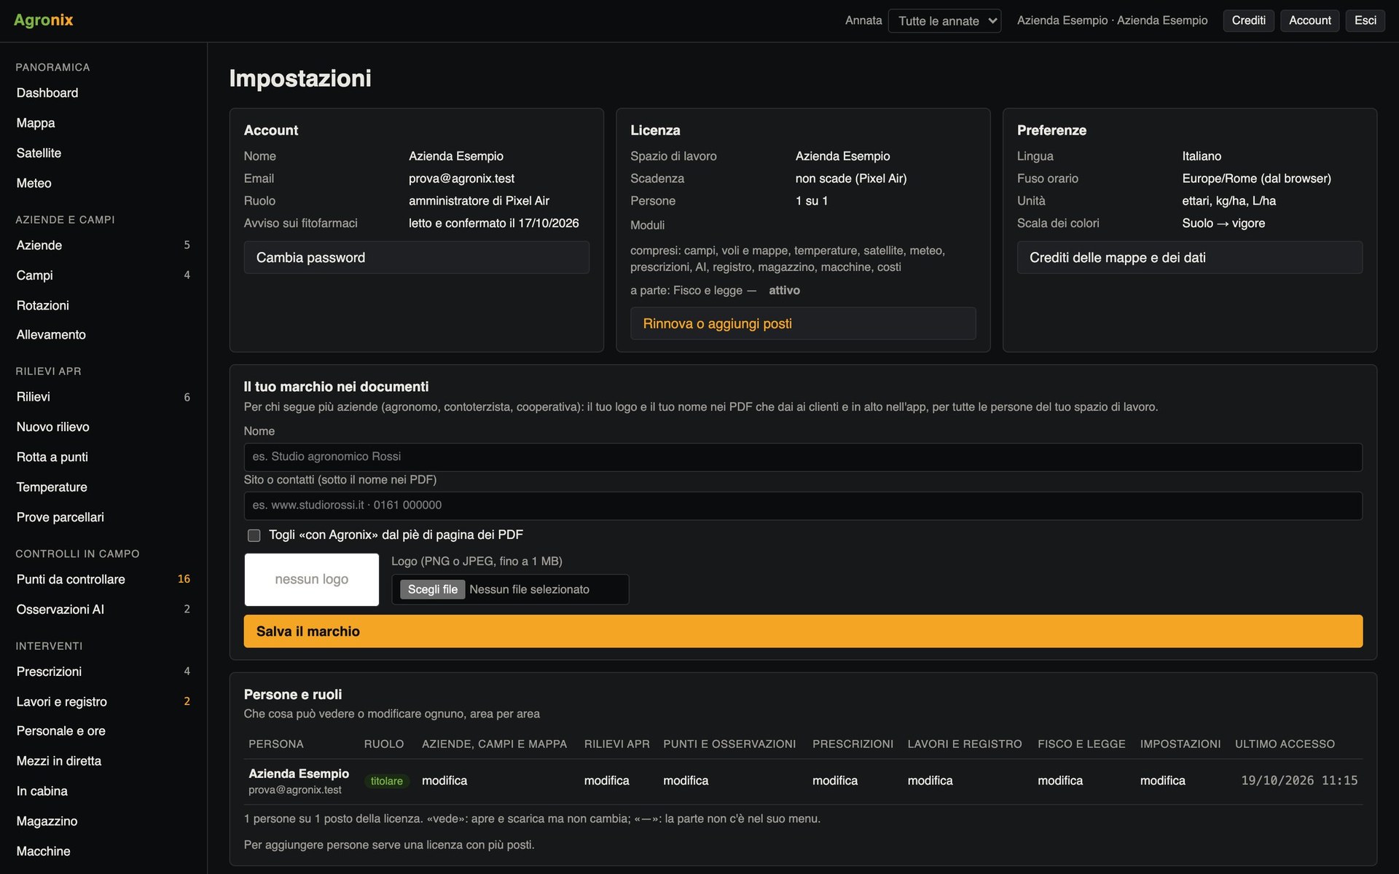
Task: Click Scegli file to upload logo
Action: (x=432, y=589)
